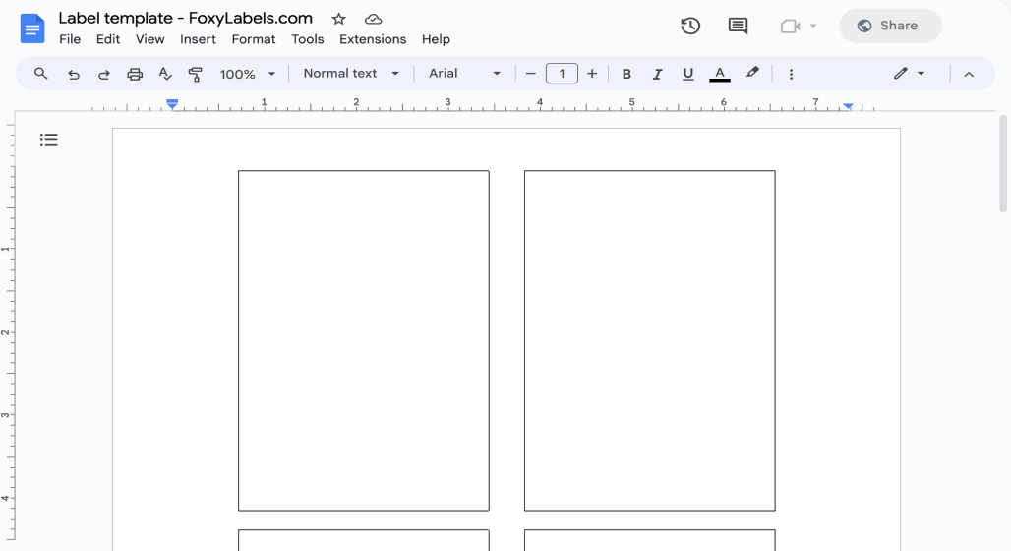
Task: Open the Arial font dropdown
Action: (465, 74)
